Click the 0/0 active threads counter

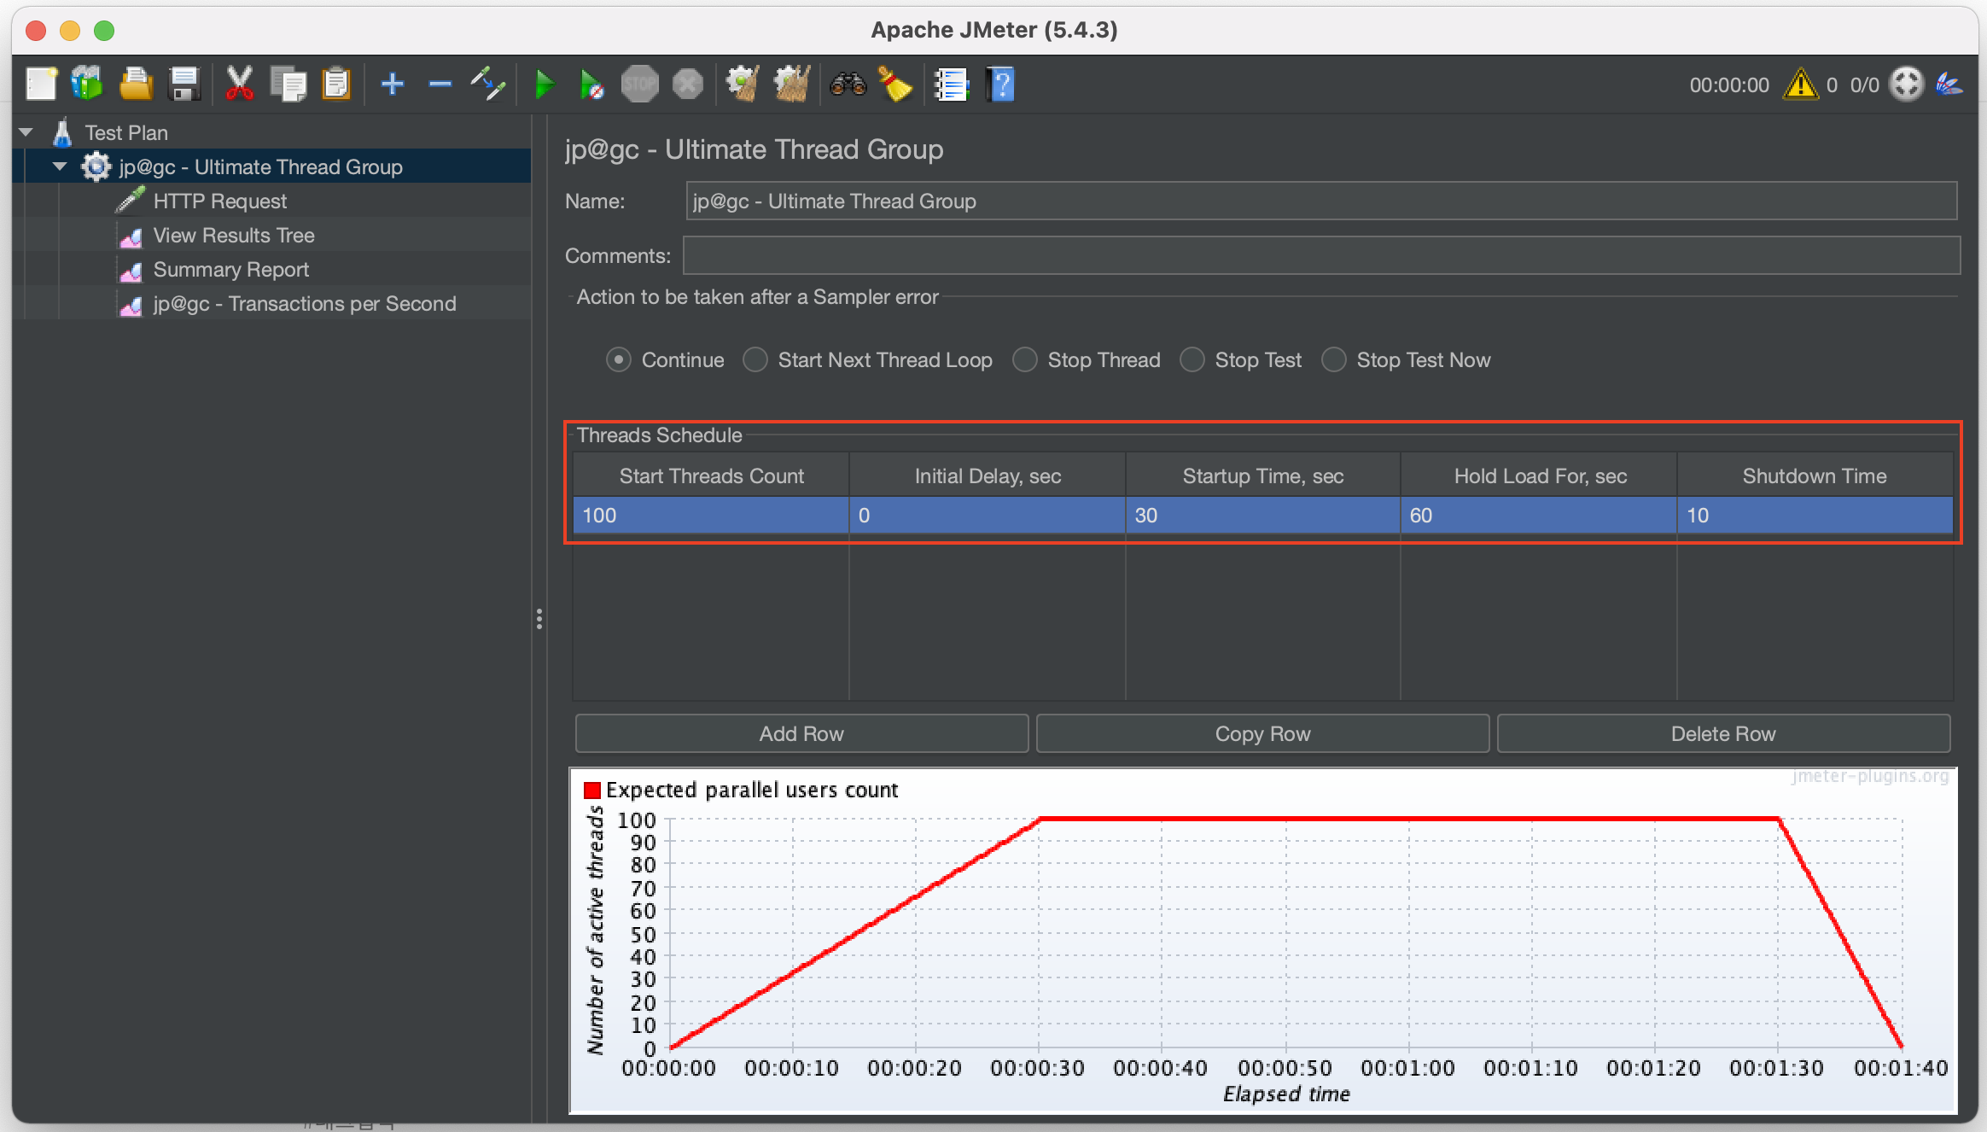click(1864, 85)
